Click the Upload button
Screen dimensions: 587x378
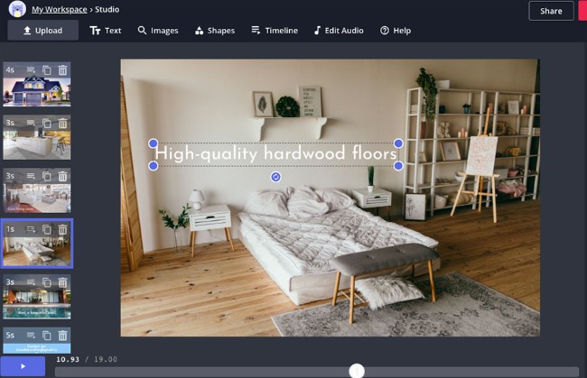point(42,31)
